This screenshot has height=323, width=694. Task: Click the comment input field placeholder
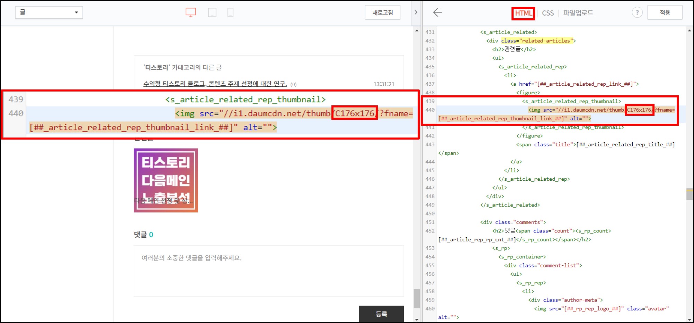coord(269,271)
